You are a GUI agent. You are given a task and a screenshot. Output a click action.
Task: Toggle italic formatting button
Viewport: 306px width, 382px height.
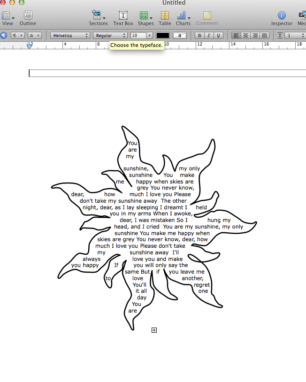point(209,36)
